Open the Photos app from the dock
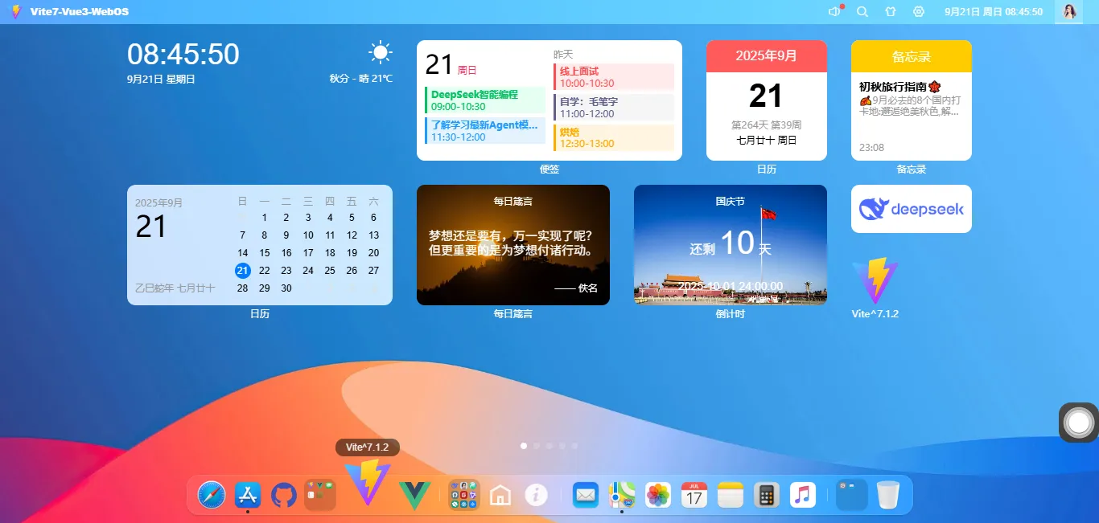The width and height of the screenshot is (1099, 523). pyautogui.click(x=657, y=495)
